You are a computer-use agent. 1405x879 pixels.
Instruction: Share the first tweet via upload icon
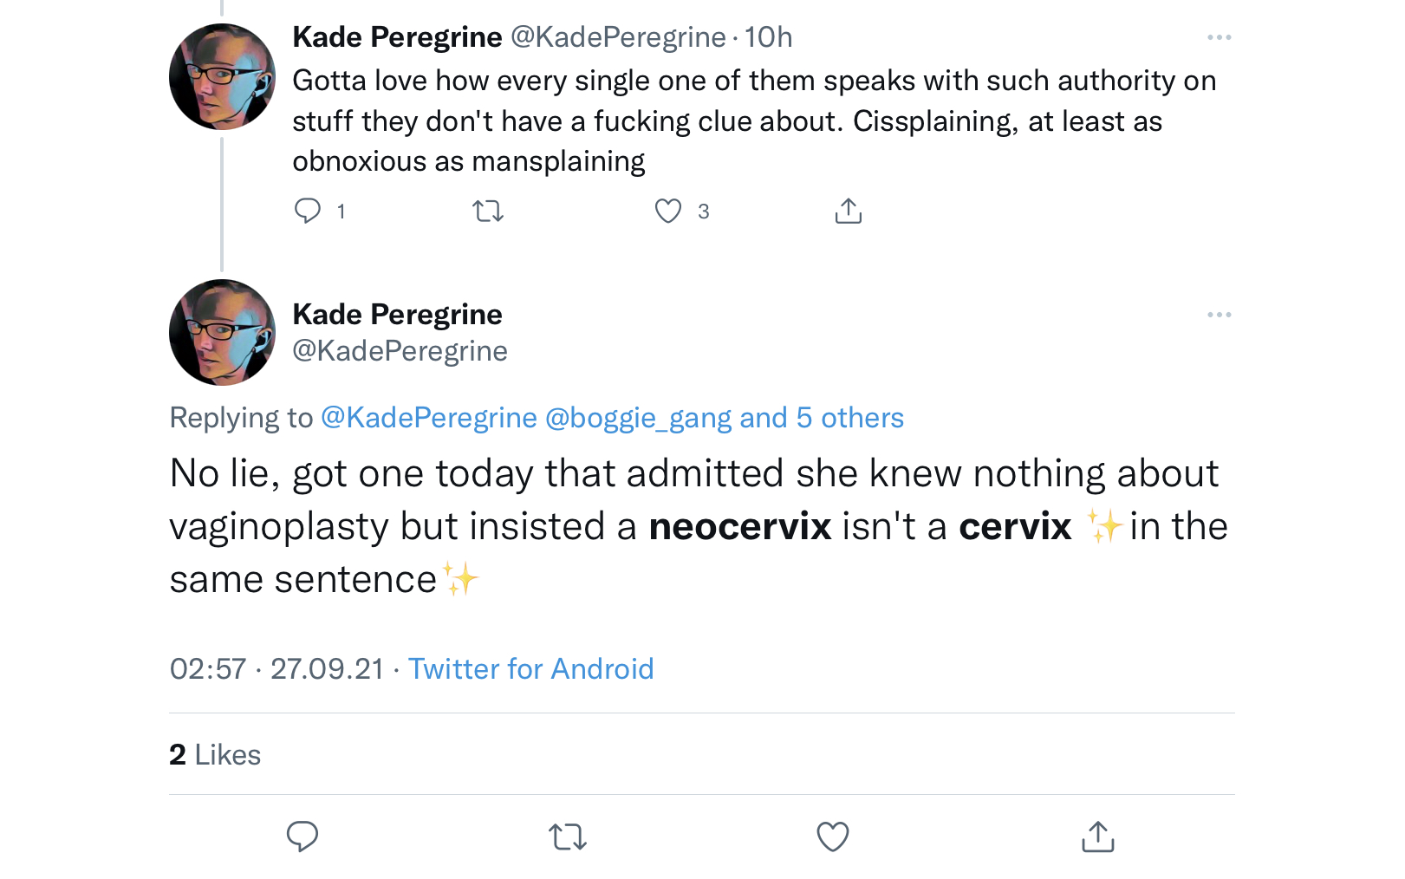[x=849, y=211]
